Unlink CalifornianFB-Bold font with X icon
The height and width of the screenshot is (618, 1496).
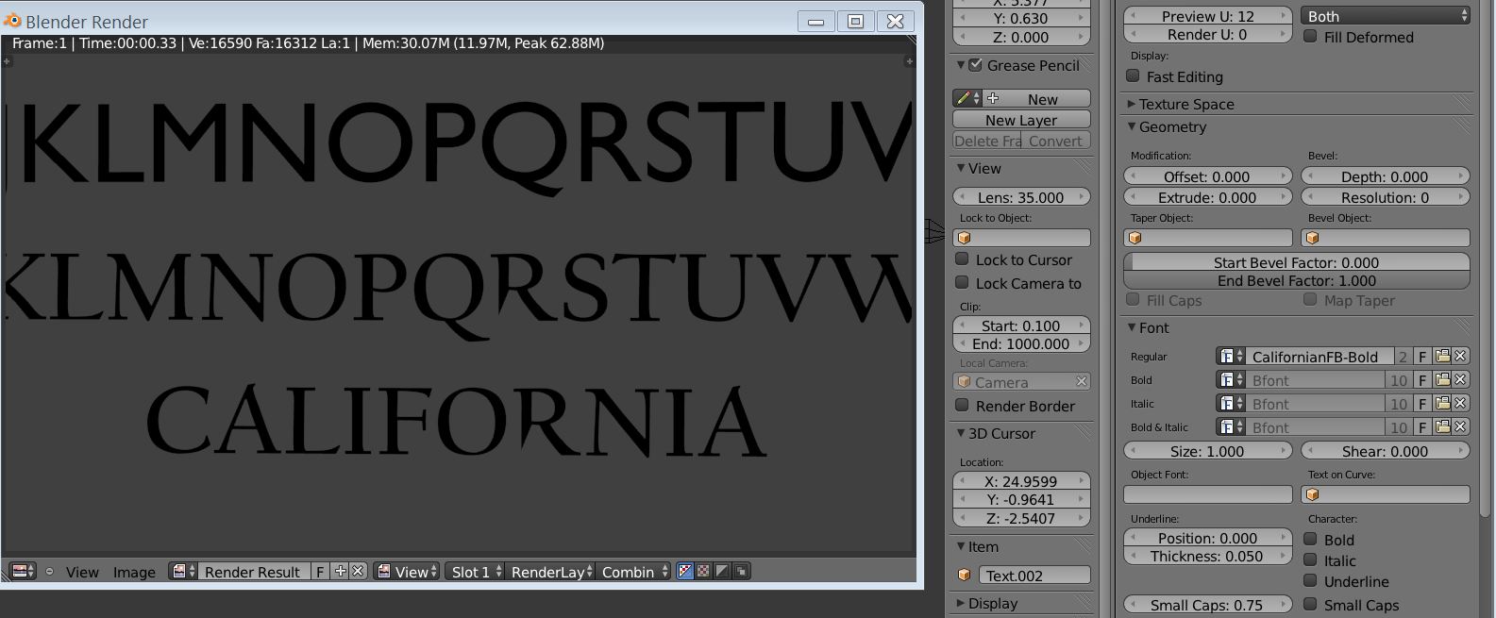[1460, 356]
